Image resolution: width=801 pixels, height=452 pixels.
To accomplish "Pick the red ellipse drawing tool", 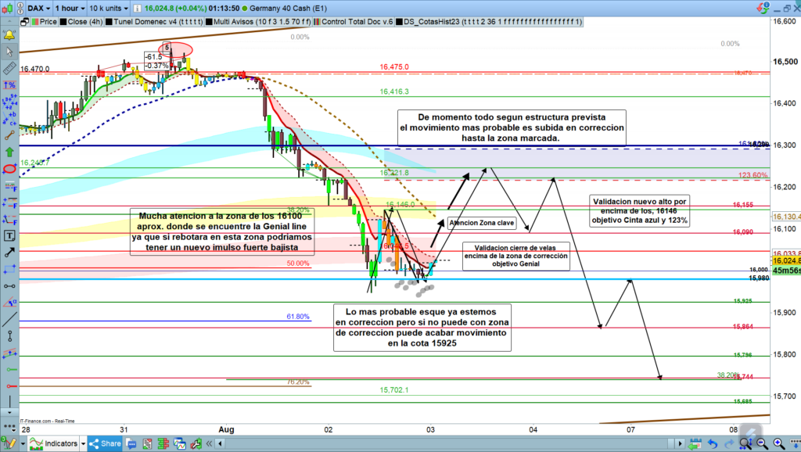I will [10, 169].
